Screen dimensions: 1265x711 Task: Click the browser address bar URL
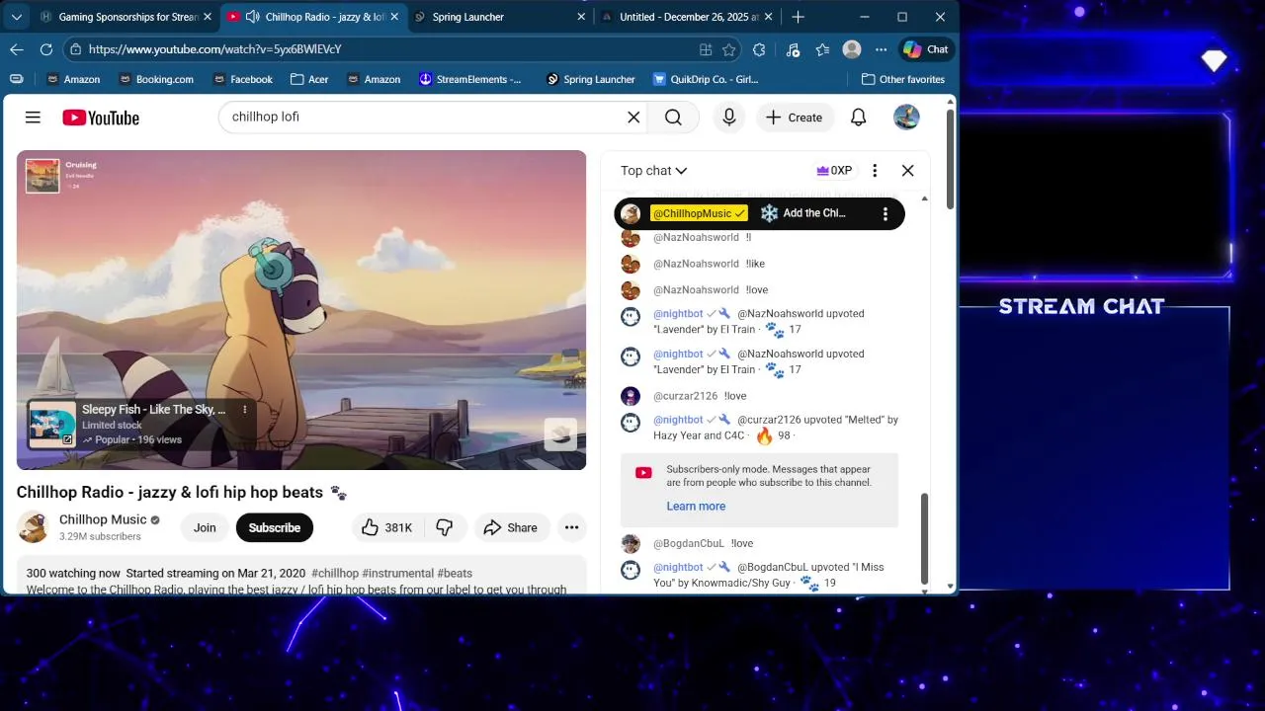click(x=214, y=49)
